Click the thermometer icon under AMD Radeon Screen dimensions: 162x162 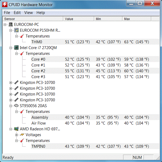click(x=22, y=141)
